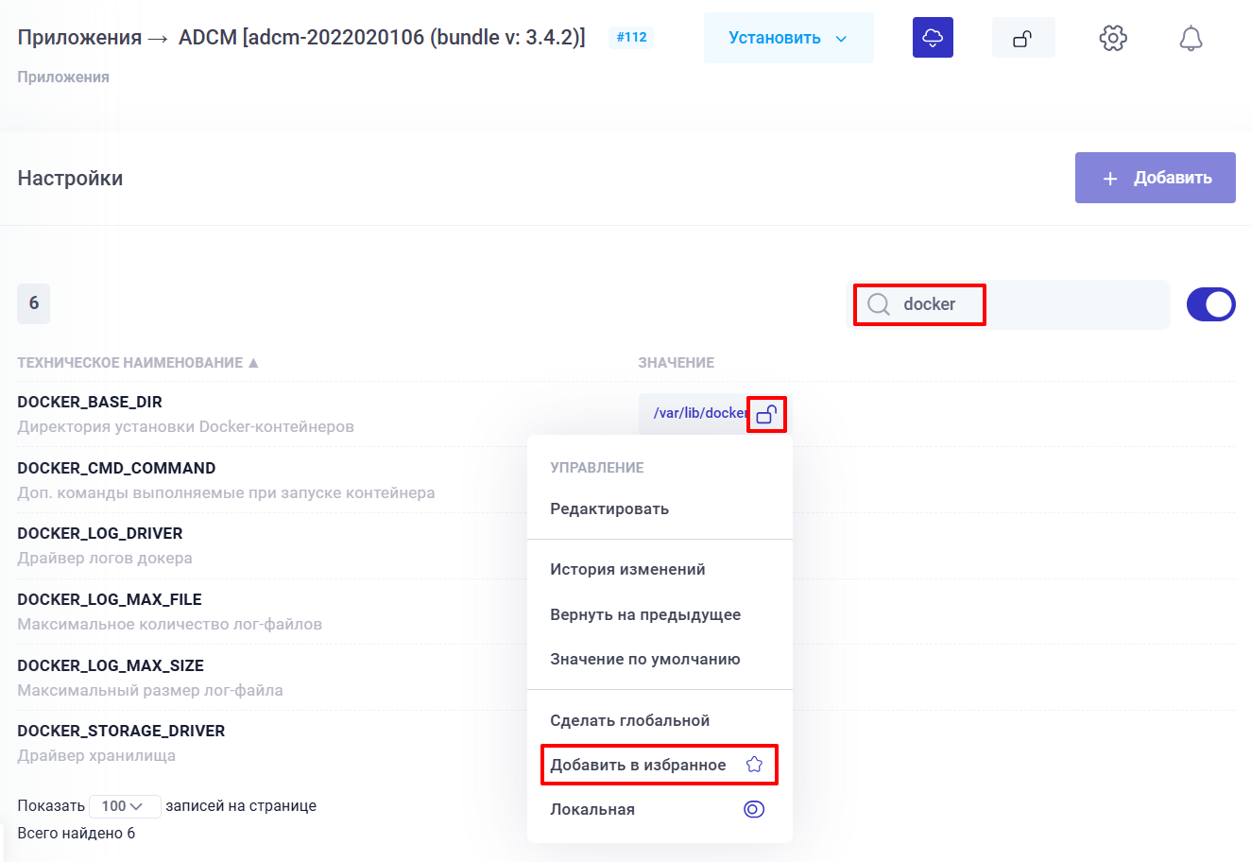1251x862 pixels.
Task: Toggle the blue switch next to search
Action: coord(1210,304)
